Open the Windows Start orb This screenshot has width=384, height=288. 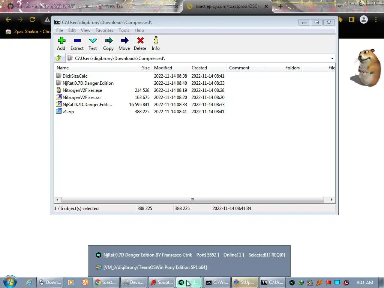pyautogui.click(x=10, y=282)
